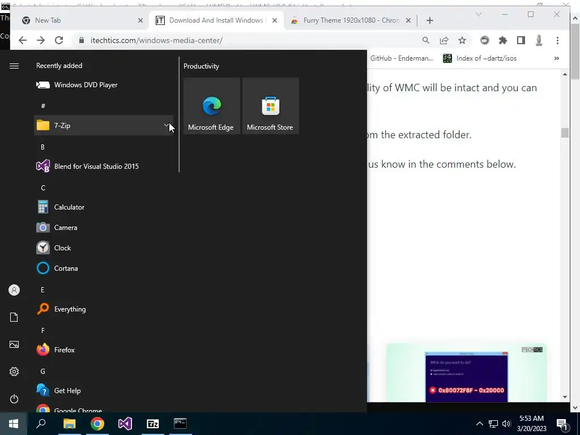Close the New Tab tab
This screenshot has height=435, width=580.
(140, 21)
